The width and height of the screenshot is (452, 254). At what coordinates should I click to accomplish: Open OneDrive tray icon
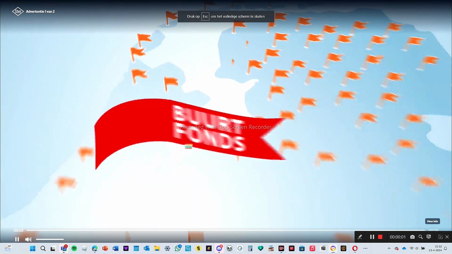[404, 248]
